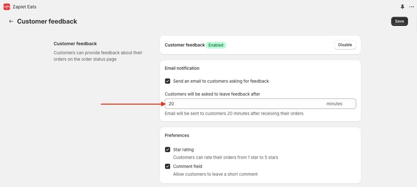This screenshot has width=417, height=187.
Task: Click the Zapiet Eats app logo
Action: (7, 7)
